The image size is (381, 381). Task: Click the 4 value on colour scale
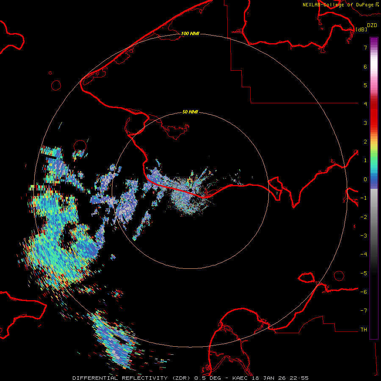pyautogui.click(x=365, y=104)
